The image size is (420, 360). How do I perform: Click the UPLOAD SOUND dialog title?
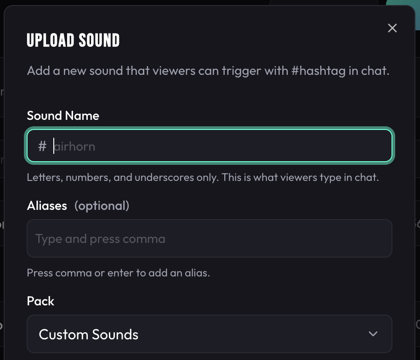(x=74, y=40)
